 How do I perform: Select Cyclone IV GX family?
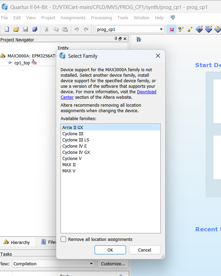click(x=110, y=152)
